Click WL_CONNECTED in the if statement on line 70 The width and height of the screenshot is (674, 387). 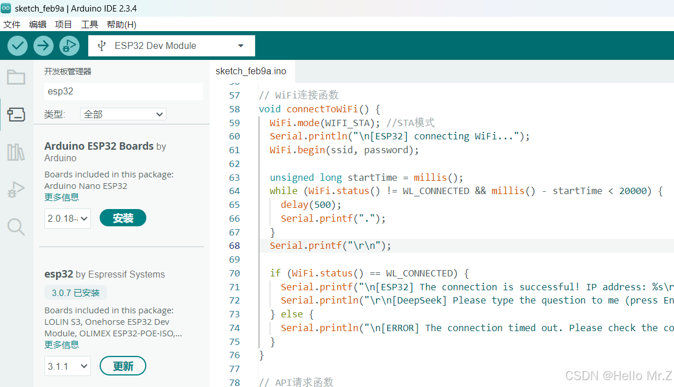tap(419, 273)
